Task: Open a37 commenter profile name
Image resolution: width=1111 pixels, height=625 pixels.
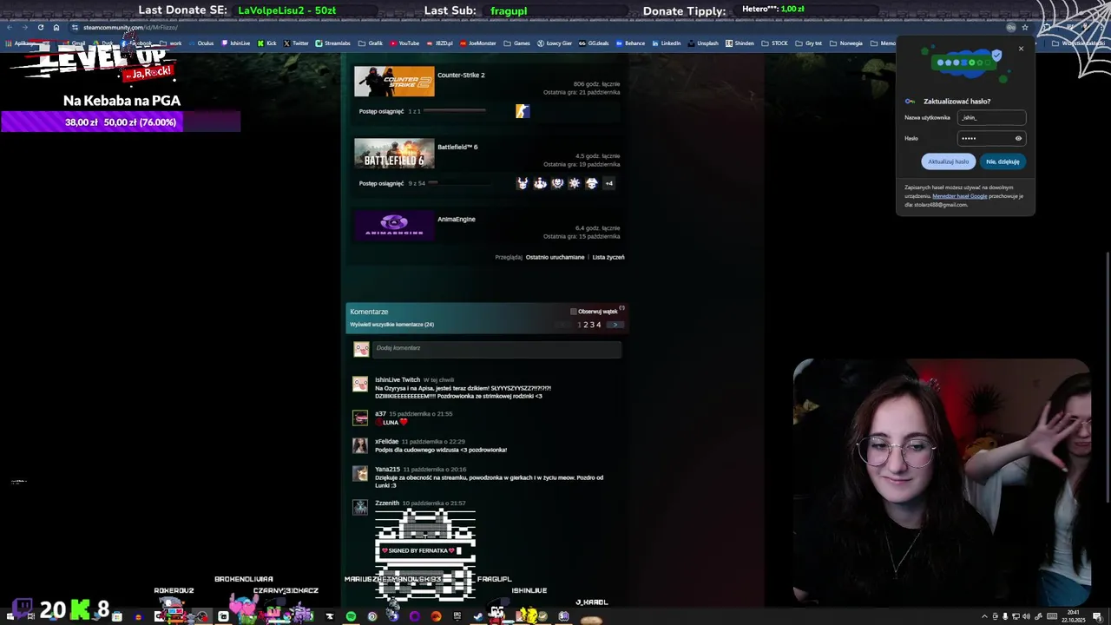Action: 380,414
